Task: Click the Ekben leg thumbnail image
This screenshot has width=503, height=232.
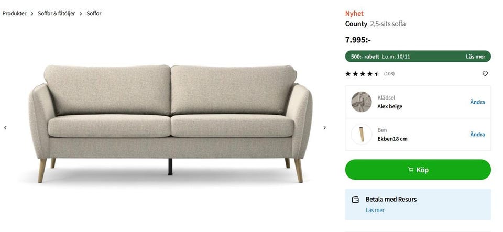Action: 361,134
